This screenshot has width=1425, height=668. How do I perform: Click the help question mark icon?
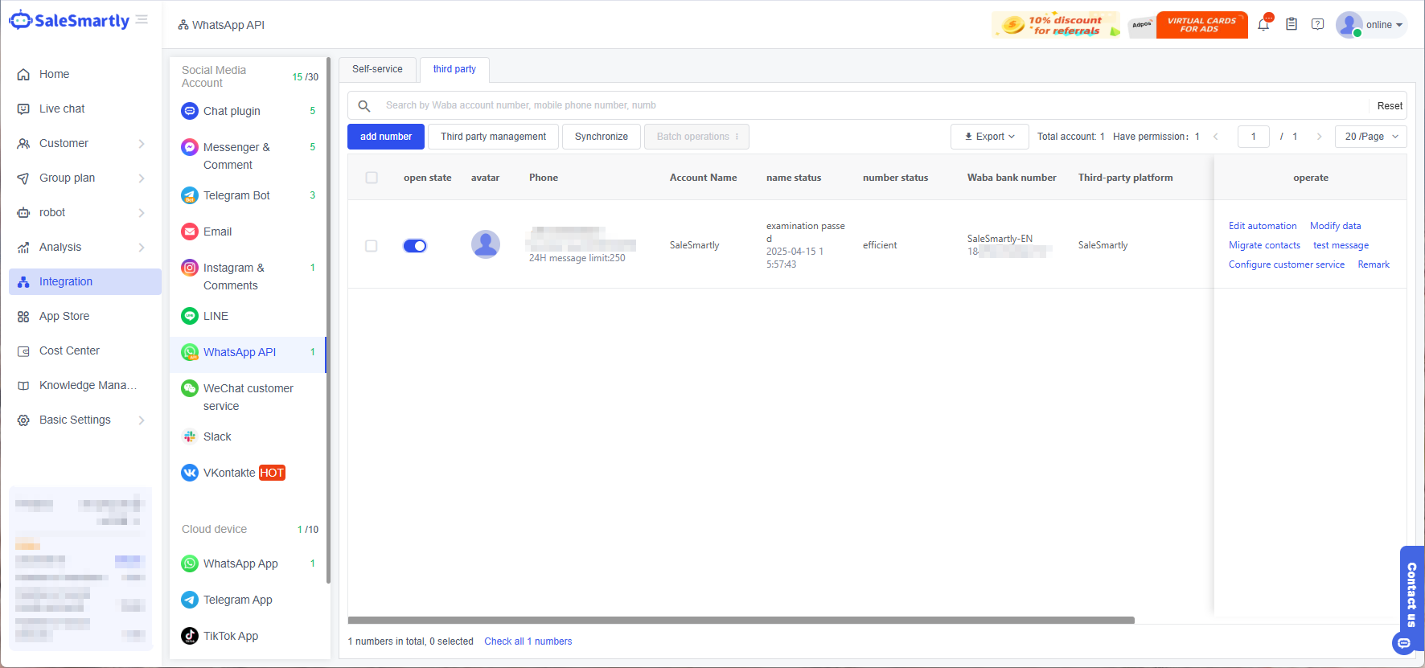tap(1317, 24)
